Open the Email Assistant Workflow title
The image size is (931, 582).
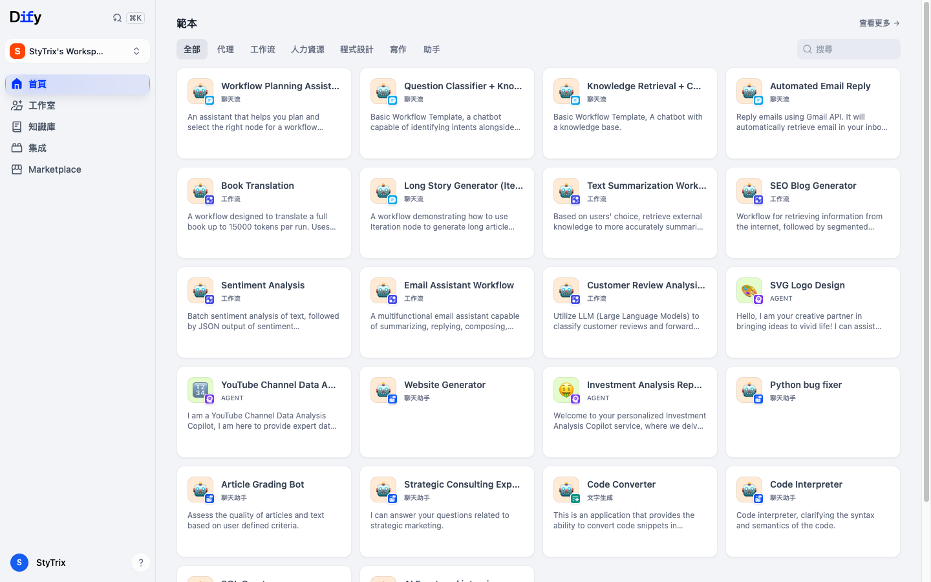point(459,285)
